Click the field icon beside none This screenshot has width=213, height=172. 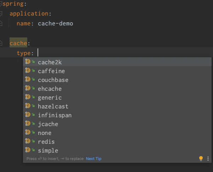(x=28, y=132)
